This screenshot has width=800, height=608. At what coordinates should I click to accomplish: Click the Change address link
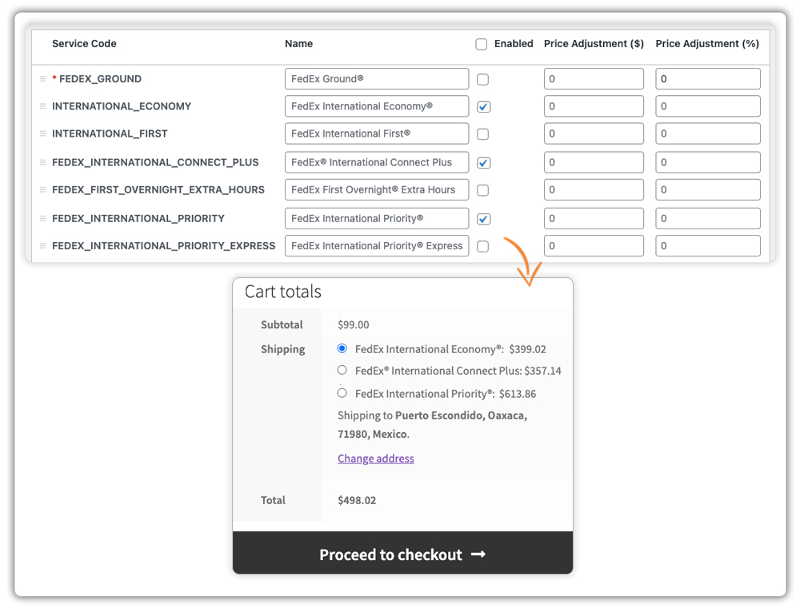pyautogui.click(x=376, y=459)
